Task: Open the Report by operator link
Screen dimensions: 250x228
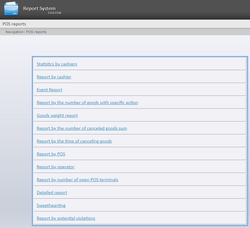Action: click(55, 167)
